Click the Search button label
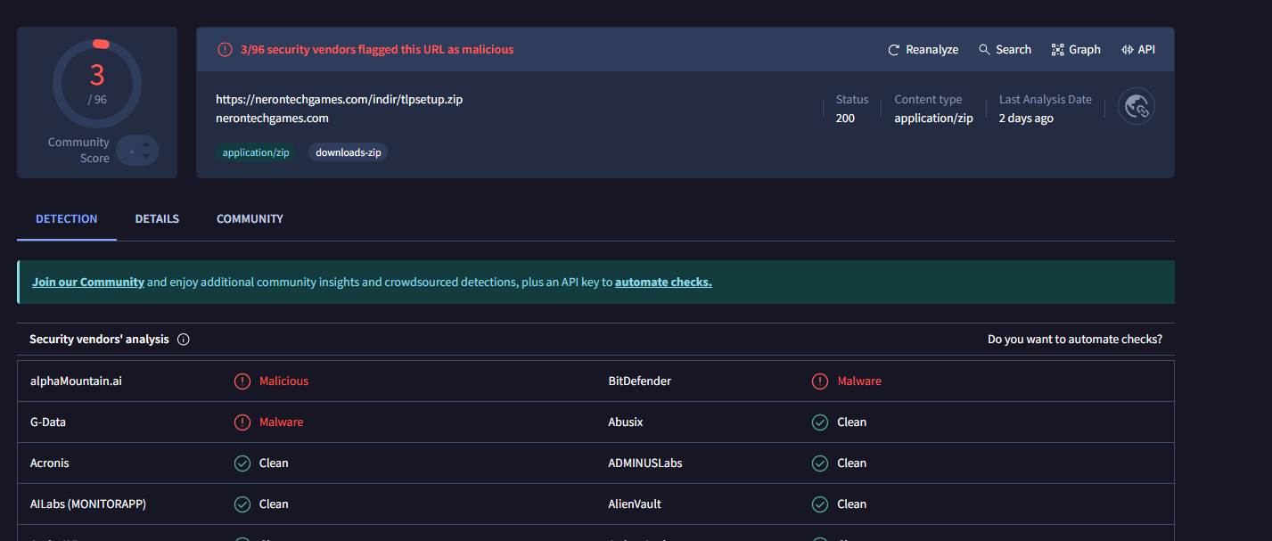1272x541 pixels. coord(1013,50)
